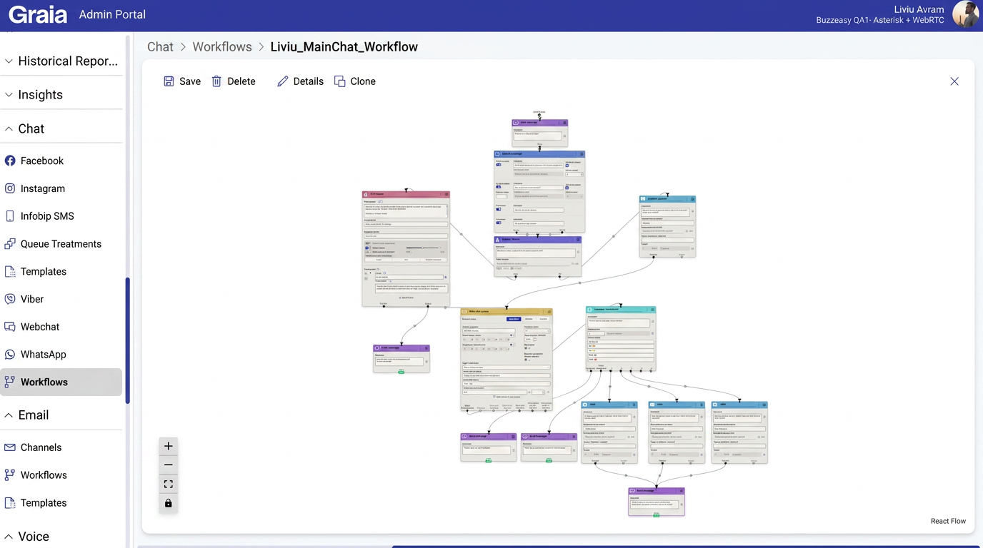Open the React Flow attribution link
Image resolution: width=983 pixels, height=548 pixels.
(x=948, y=521)
